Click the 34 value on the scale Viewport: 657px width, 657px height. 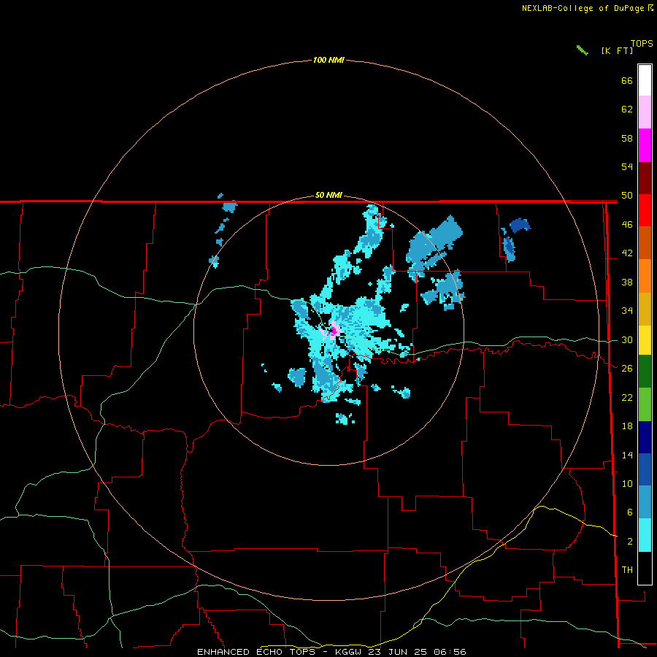tap(627, 311)
